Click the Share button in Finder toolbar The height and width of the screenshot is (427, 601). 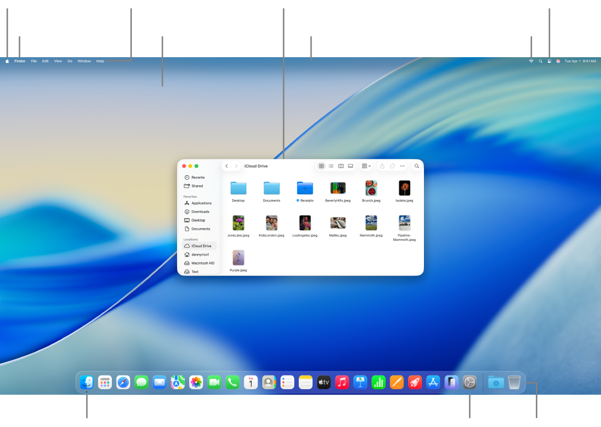[x=382, y=166]
